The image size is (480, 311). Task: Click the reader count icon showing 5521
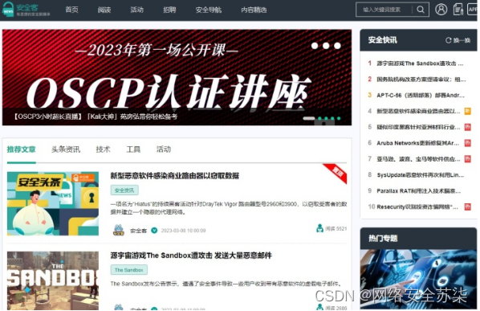click(319, 228)
